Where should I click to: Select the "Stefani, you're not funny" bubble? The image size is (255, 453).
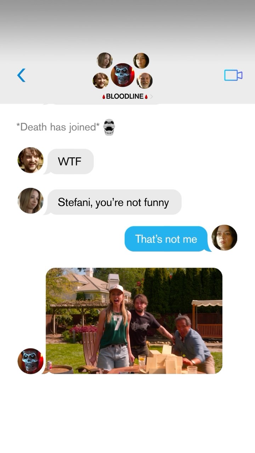(113, 202)
